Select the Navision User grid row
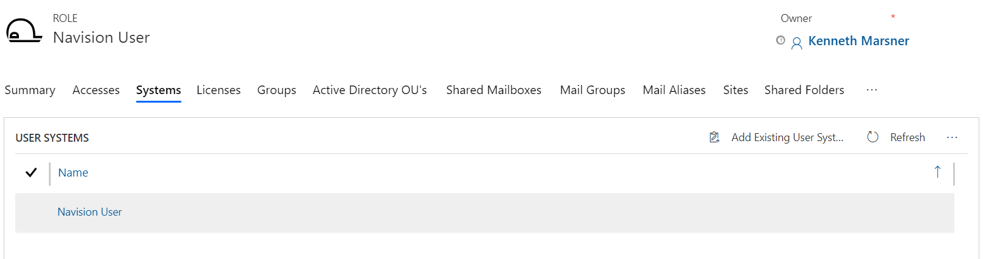983x259 pixels. pos(488,213)
